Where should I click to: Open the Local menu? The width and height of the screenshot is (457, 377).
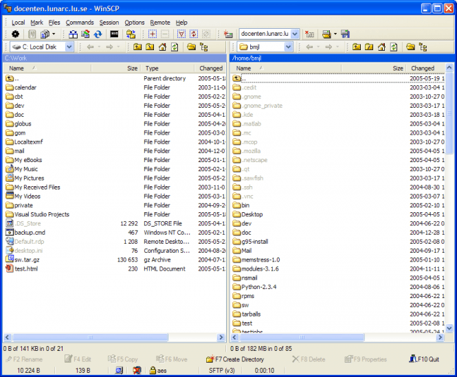pos(18,23)
